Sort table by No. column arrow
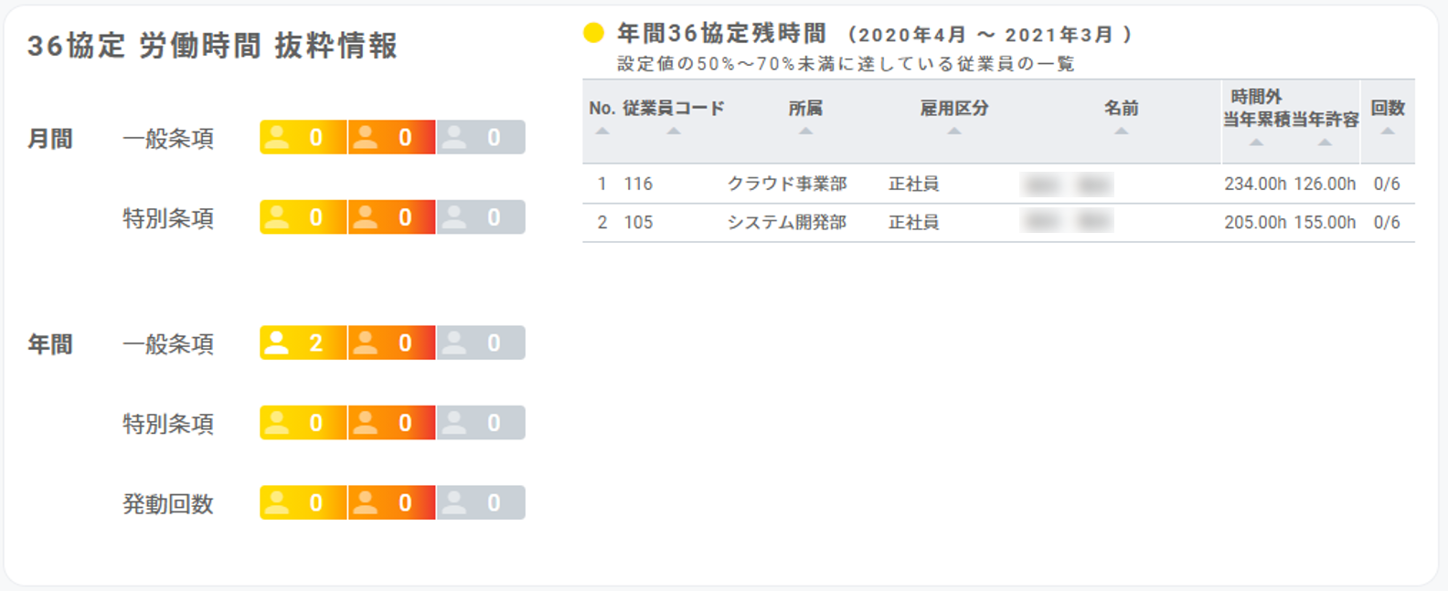This screenshot has height=591, width=1448. click(602, 132)
